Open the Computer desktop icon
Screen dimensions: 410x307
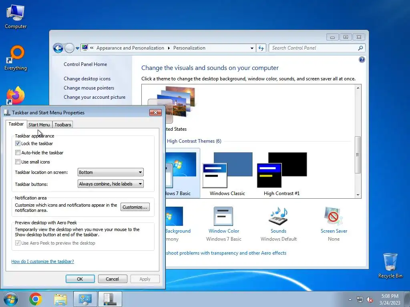(16, 17)
